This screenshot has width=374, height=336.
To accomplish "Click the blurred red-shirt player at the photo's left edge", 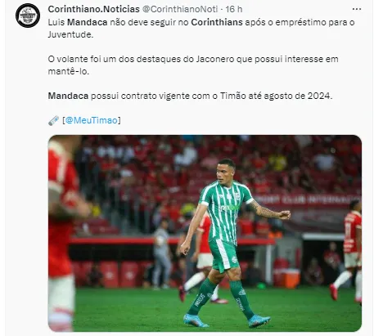I will click(x=65, y=233).
